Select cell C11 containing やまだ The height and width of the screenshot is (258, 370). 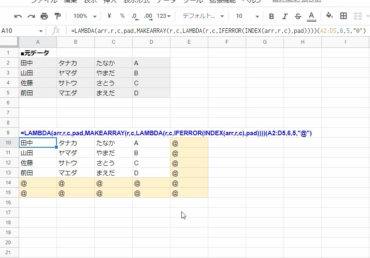(113, 153)
